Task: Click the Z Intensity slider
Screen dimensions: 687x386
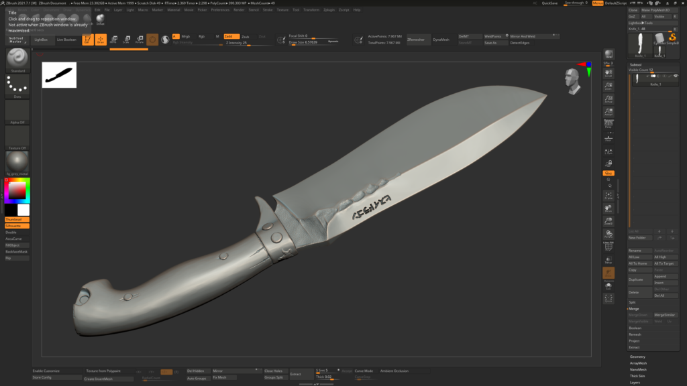Action: click(x=236, y=43)
